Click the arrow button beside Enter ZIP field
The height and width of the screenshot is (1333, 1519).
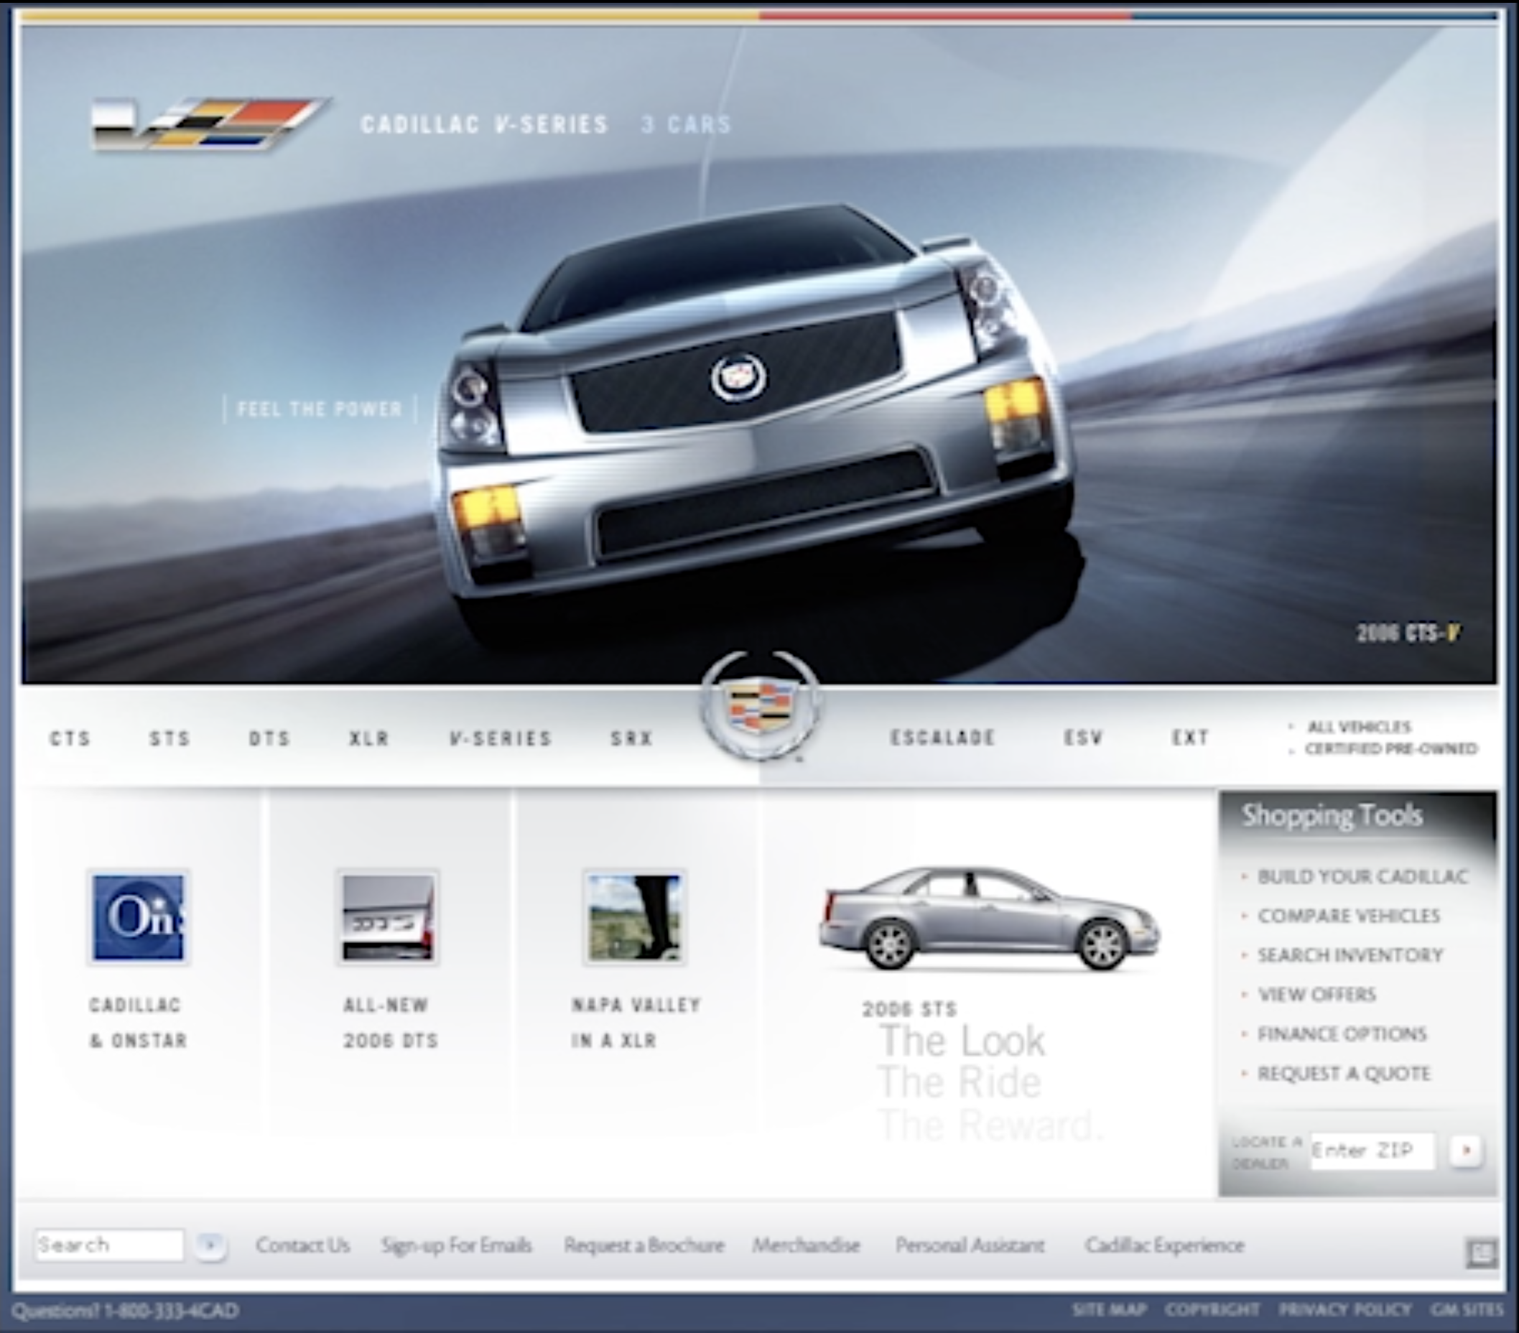(x=1467, y=1150)
